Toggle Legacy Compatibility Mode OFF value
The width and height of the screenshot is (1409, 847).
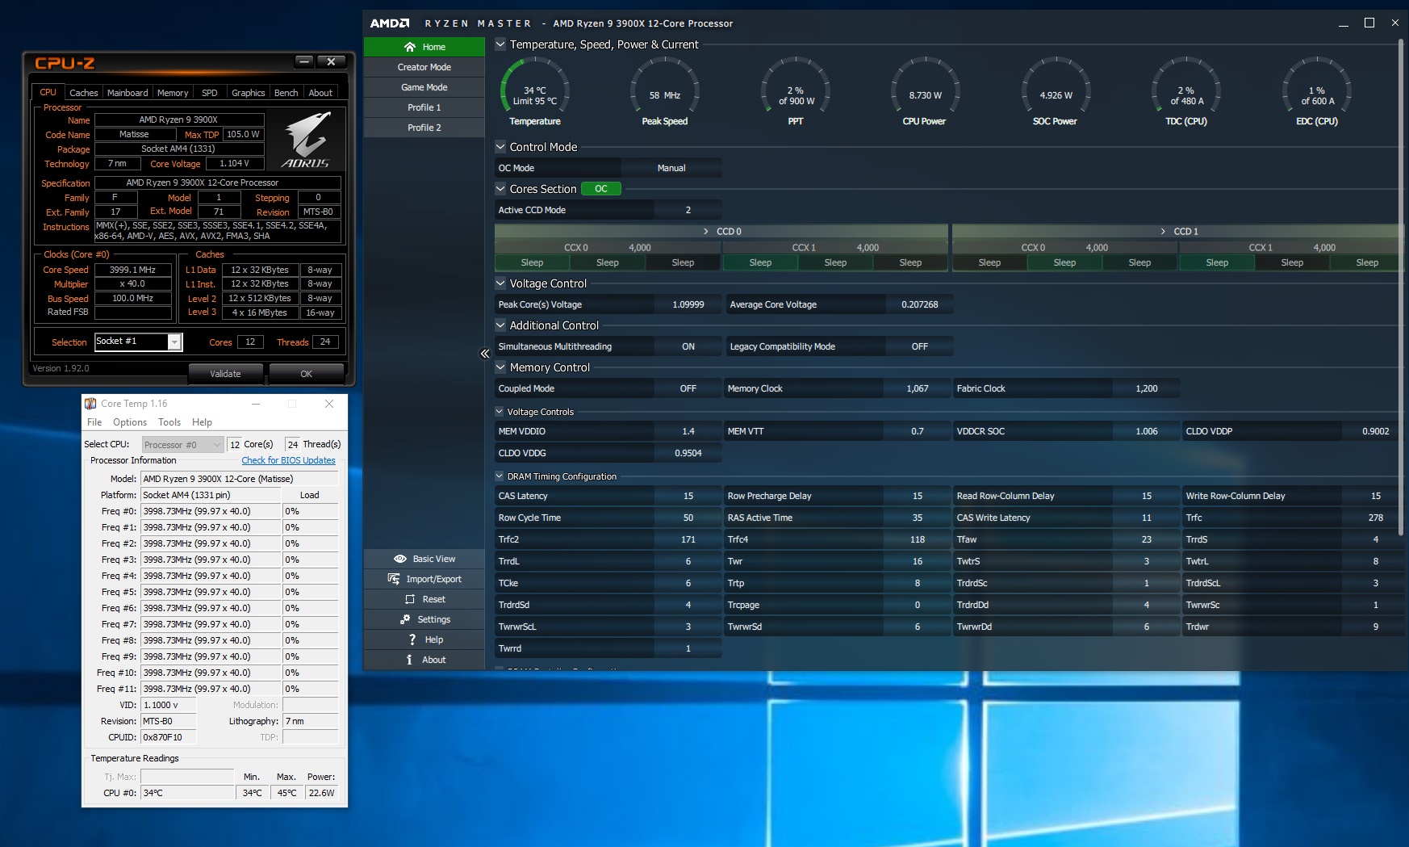tap(920, 346)
